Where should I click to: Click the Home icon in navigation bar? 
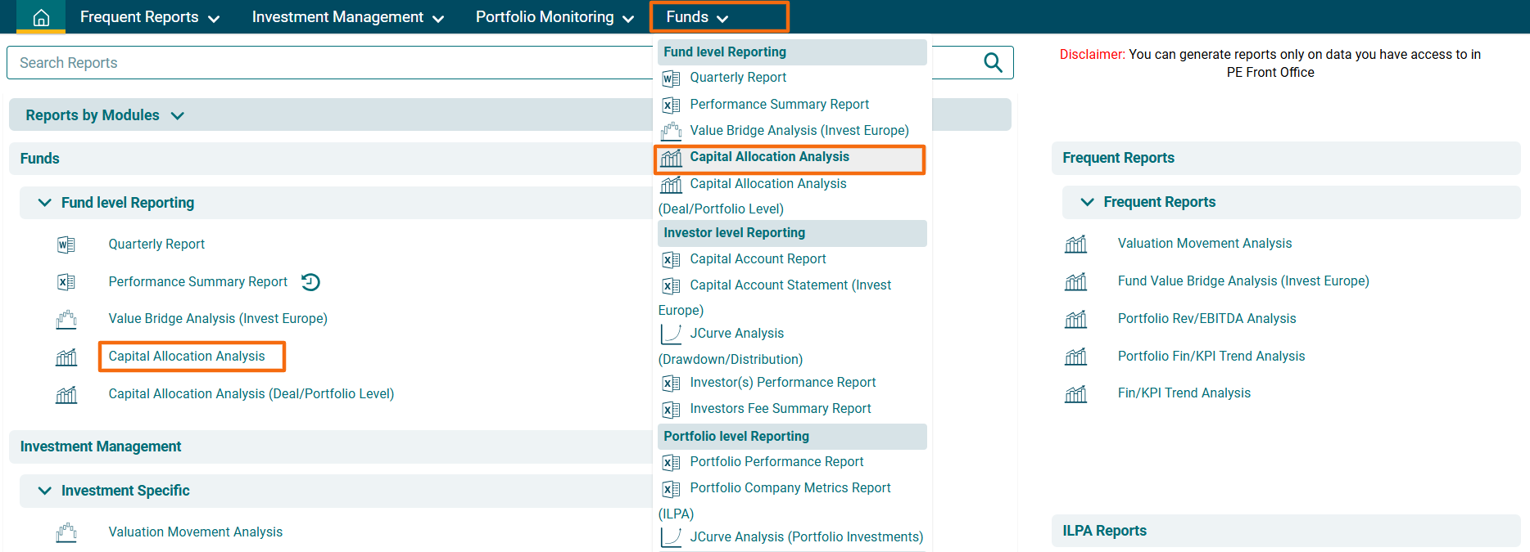pyautogui.click(x=41, y=17)
